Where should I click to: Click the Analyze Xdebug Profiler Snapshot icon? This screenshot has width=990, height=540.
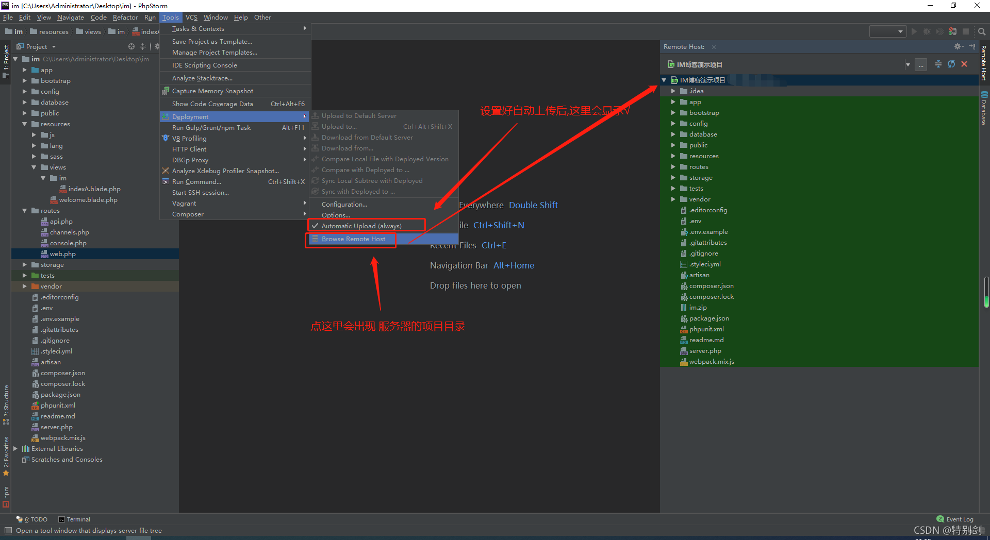click(166, 171)
